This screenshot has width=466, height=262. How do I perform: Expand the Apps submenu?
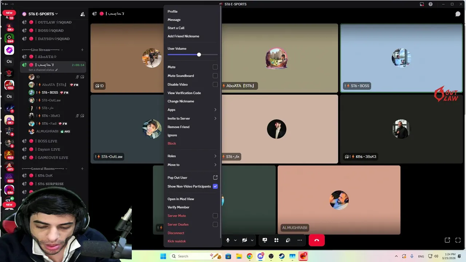point(192,110)
